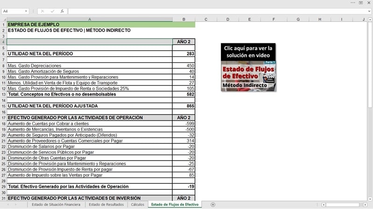Viewport: 373px width, 209px height.
Task: Open Estado de Flujos de Efectivo video thumbnail
Action: point(248,75)
